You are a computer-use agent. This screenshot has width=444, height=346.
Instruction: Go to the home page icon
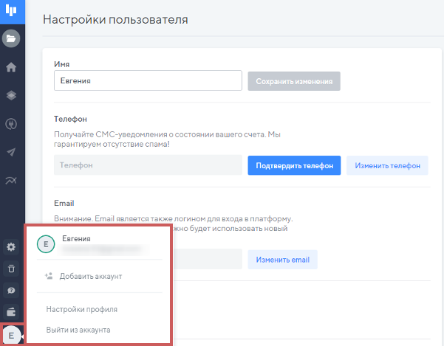(12, 67)
